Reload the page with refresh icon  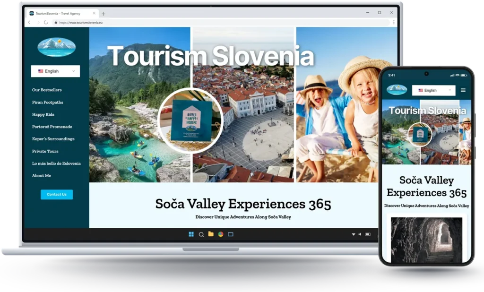pos(46,22)
